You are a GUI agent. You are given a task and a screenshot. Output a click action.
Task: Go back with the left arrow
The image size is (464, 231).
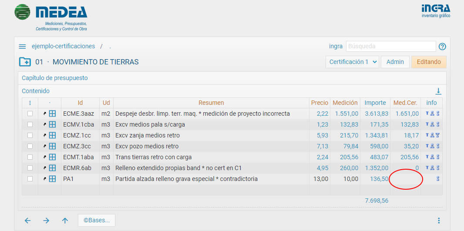point(27,221)
